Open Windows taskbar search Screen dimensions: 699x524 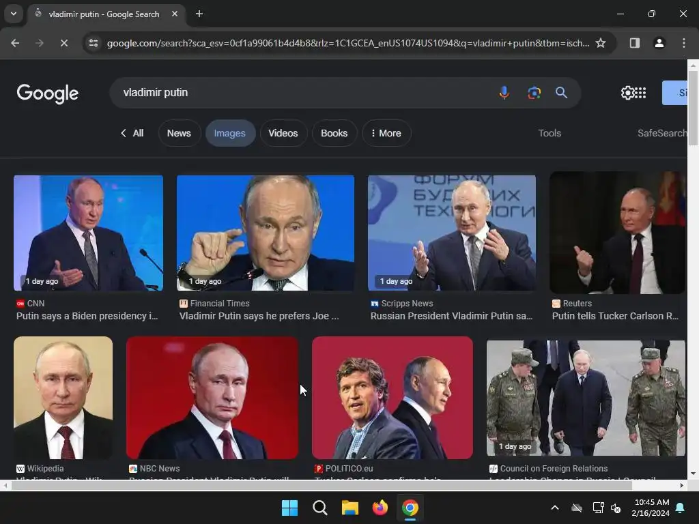(x=320, y=508)
